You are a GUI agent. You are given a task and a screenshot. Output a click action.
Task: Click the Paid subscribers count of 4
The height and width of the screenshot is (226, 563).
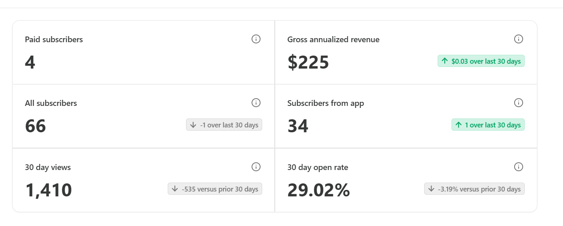(x=30, y=62)
